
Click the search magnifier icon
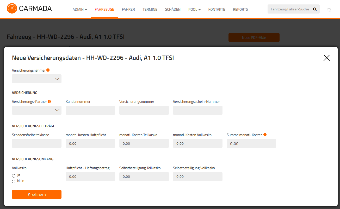coord(315,9)
